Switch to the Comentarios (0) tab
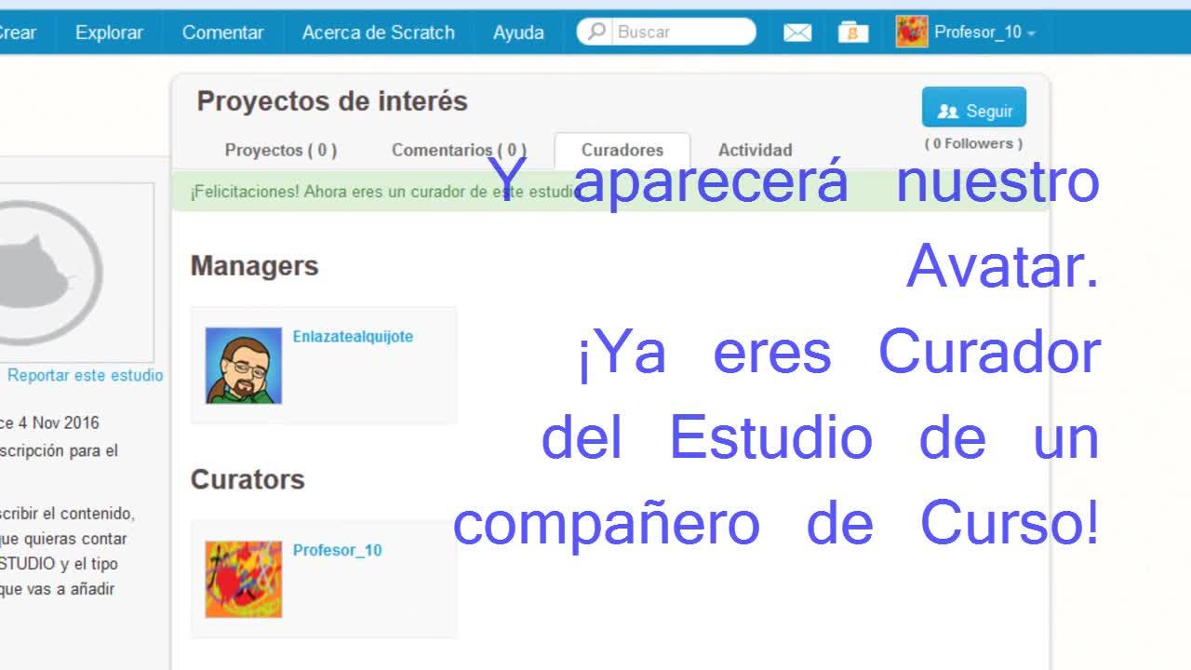Screen dimensions: 1191x670 459,150
